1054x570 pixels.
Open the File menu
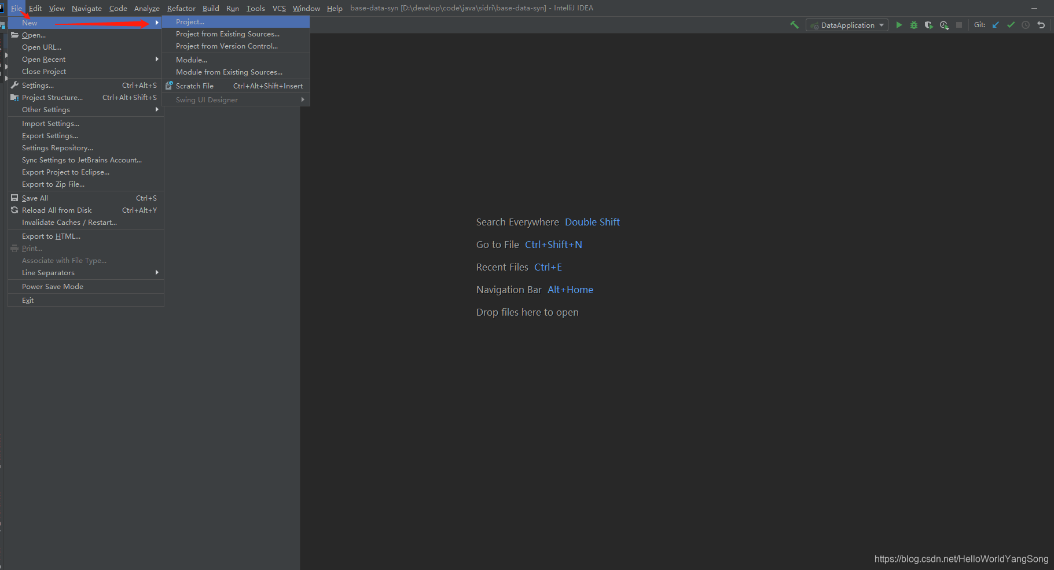16,8
